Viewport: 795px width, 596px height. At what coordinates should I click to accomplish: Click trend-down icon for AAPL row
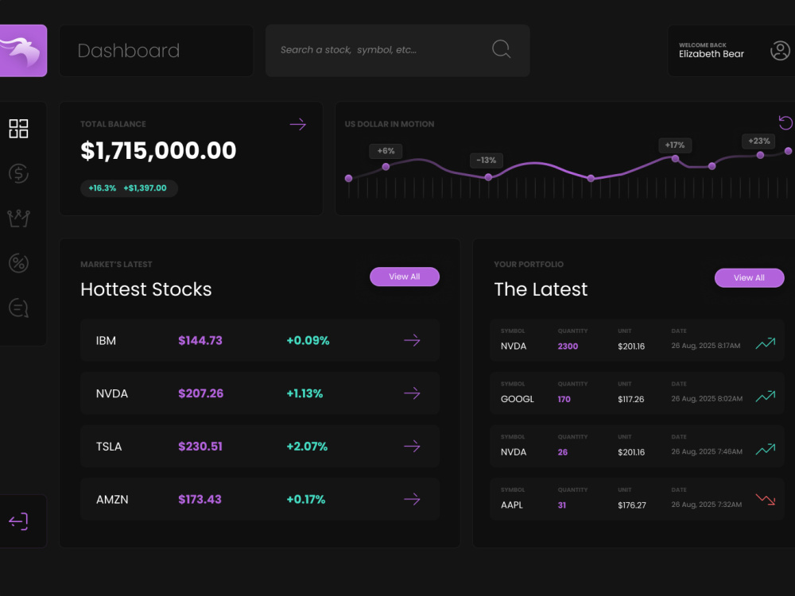click(766, 500)
